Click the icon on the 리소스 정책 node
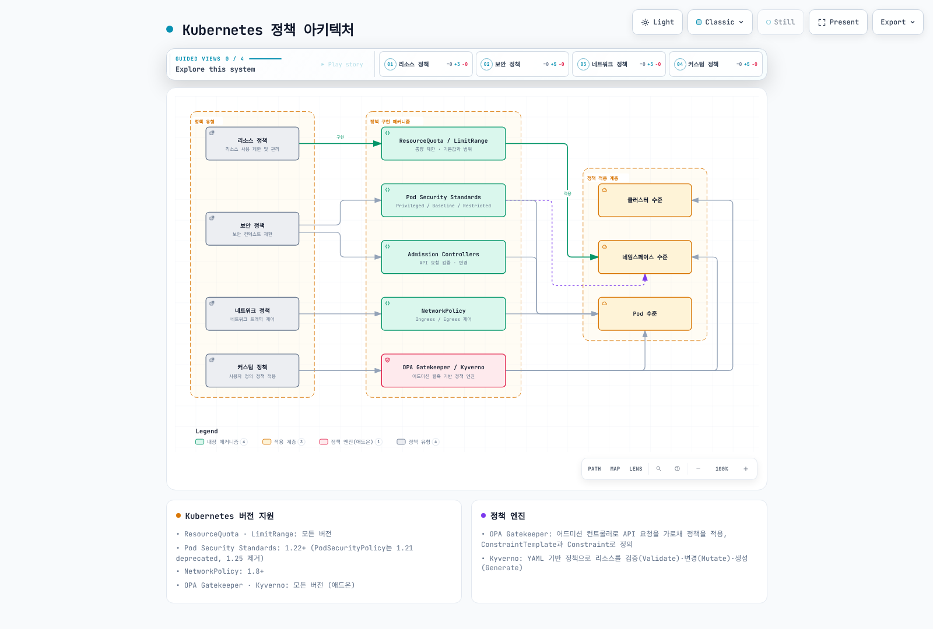 [212, 133]
